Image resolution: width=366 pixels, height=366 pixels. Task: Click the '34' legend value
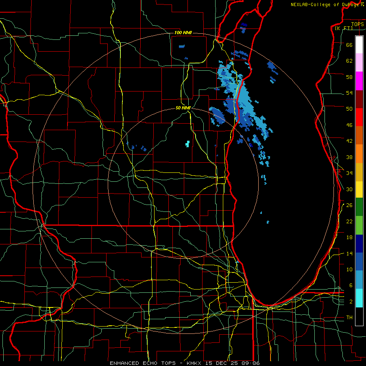(349, 173)
